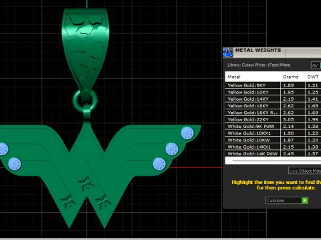
Task: Select the White Gold:14KX1 row
Action: coord(273,147)
